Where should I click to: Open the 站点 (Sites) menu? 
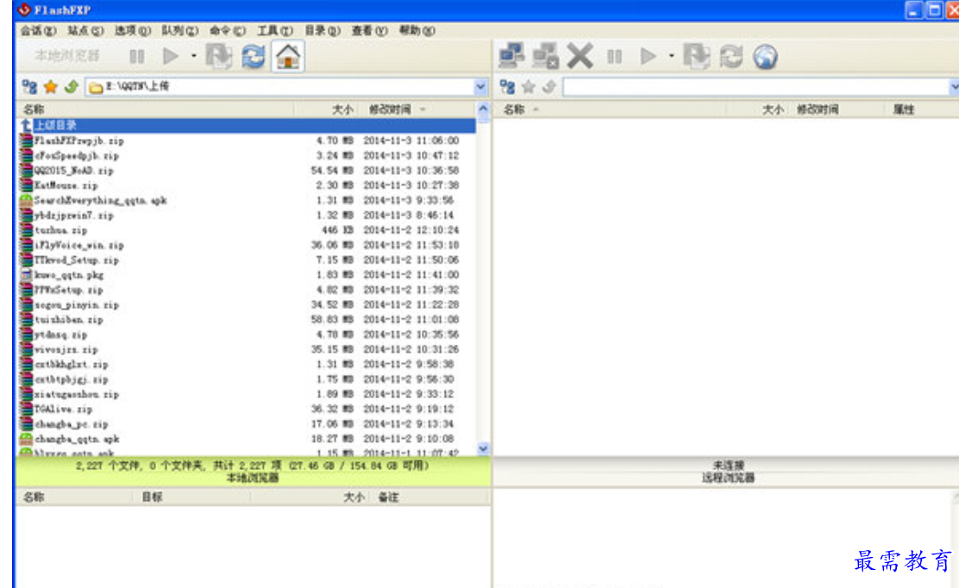click(85, 30)
